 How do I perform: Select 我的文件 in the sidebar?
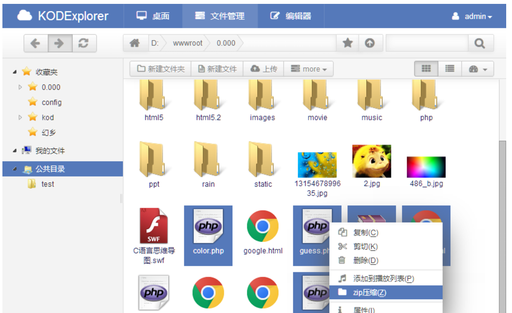point(49,151)
